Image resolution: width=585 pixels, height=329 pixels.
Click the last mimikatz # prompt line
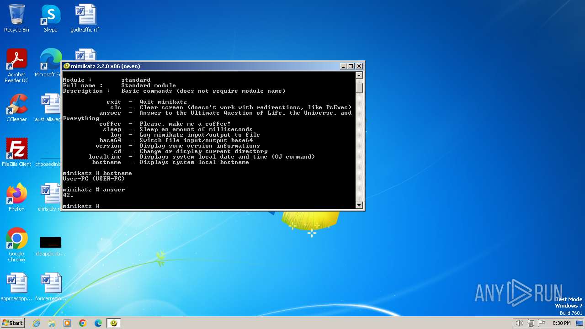[x=81, y=206]
